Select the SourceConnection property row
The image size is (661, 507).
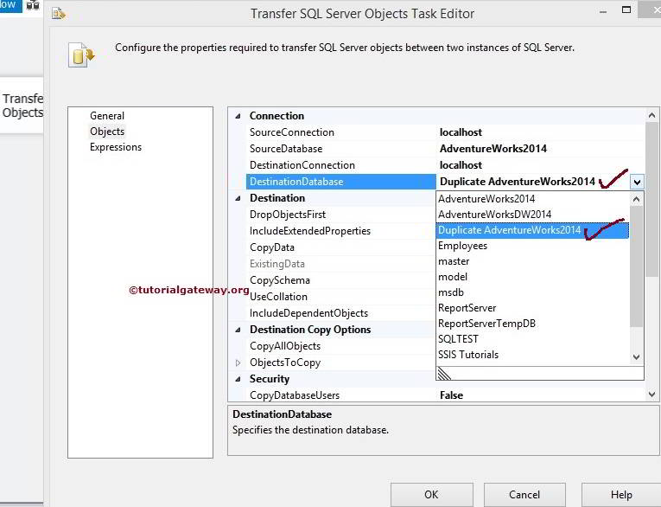point(446,132)
